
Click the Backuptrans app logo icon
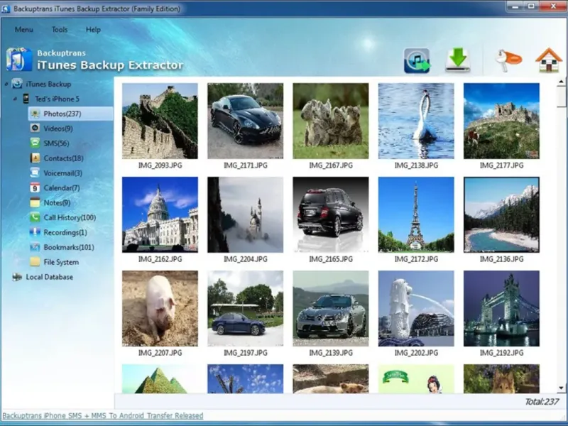[x=19, y=60]
